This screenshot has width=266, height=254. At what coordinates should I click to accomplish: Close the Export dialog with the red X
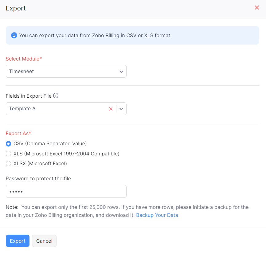[x=257, y=8]
